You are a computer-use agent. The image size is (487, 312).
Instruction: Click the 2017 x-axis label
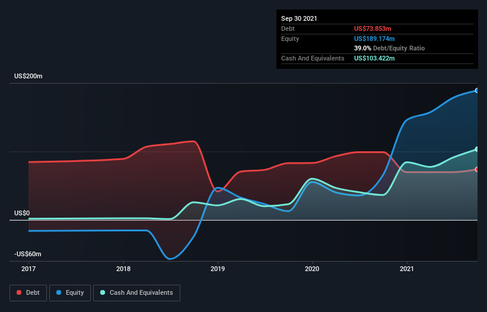pyautogui.click(x=28, y=269)
